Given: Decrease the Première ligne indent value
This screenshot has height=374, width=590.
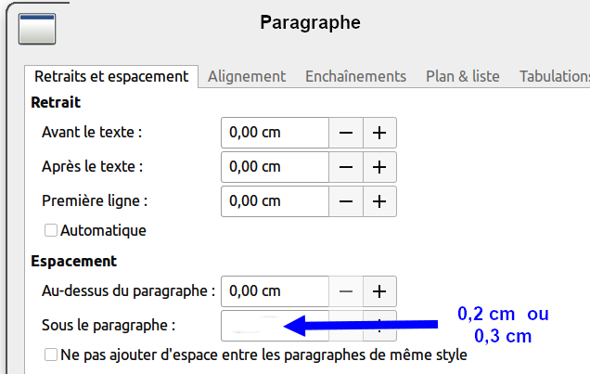Looking at the screenshot, I should tap(346, 200).
